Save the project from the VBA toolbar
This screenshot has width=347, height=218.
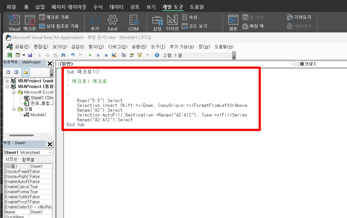coord(30,55)
